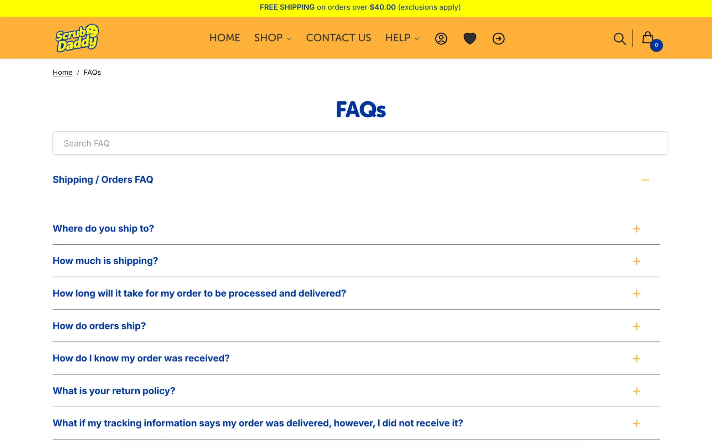
Task: Open the shopping bag cart
Action: (x=647, y=38)
